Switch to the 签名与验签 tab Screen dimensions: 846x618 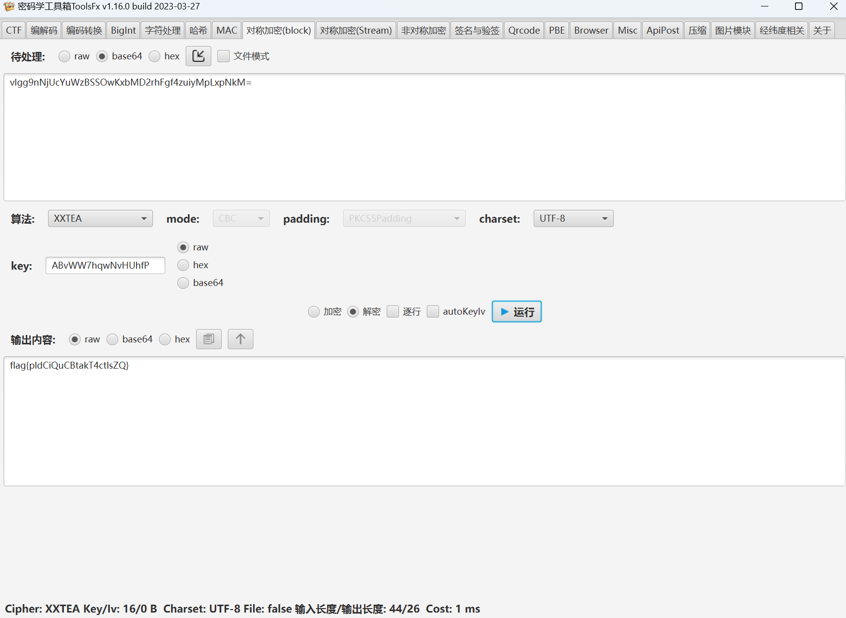[477, 30]
